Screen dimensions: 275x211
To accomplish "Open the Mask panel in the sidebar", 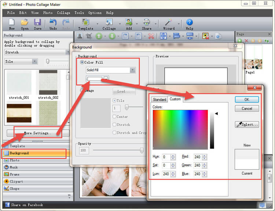I will tap(38, 167).
